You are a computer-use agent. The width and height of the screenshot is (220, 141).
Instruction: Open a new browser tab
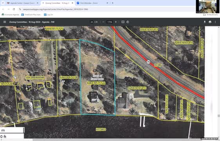[112, 3]
